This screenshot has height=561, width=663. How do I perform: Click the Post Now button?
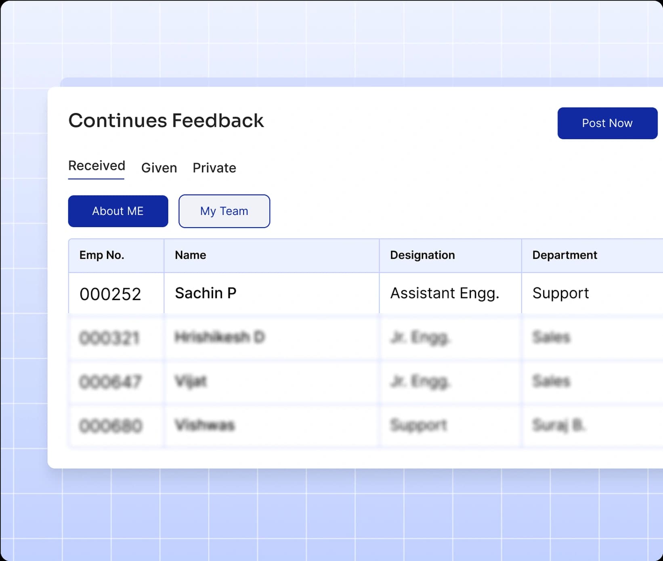(x=607, y=124)
